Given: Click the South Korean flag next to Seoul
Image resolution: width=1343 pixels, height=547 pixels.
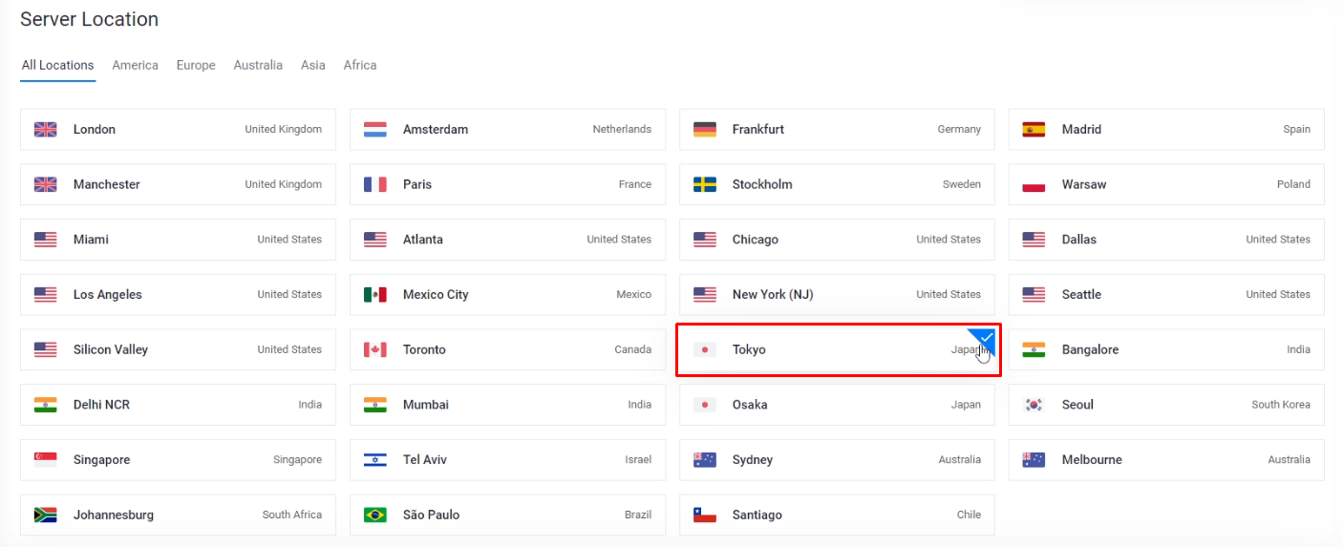Looking at the screenshot, I should [1034, 405].
